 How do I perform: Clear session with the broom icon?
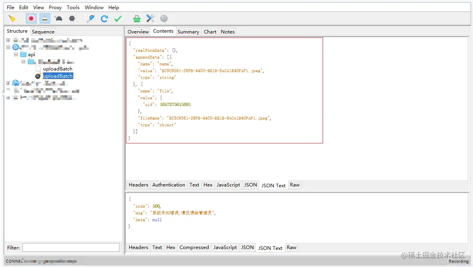tap(12, 19)
